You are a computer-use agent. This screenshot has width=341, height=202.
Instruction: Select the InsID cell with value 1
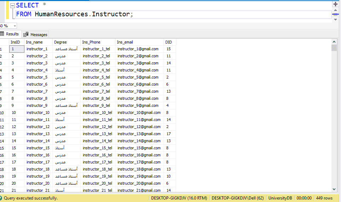[x=17, y=49]
